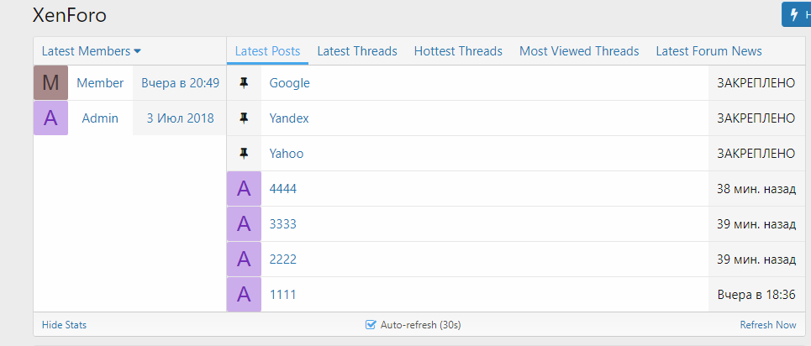The image size is (811, 346).
Task: Open the Yandex pinned thread
Action: pos(289,118)
